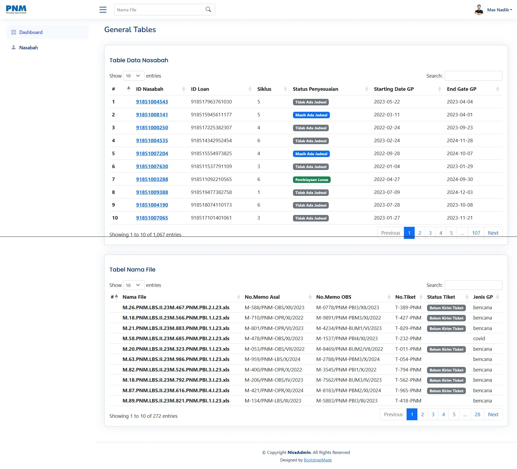This screenshot has width=517, height=469.
Task: Go to page 28 of Nama File table
Action: point(477,414)
